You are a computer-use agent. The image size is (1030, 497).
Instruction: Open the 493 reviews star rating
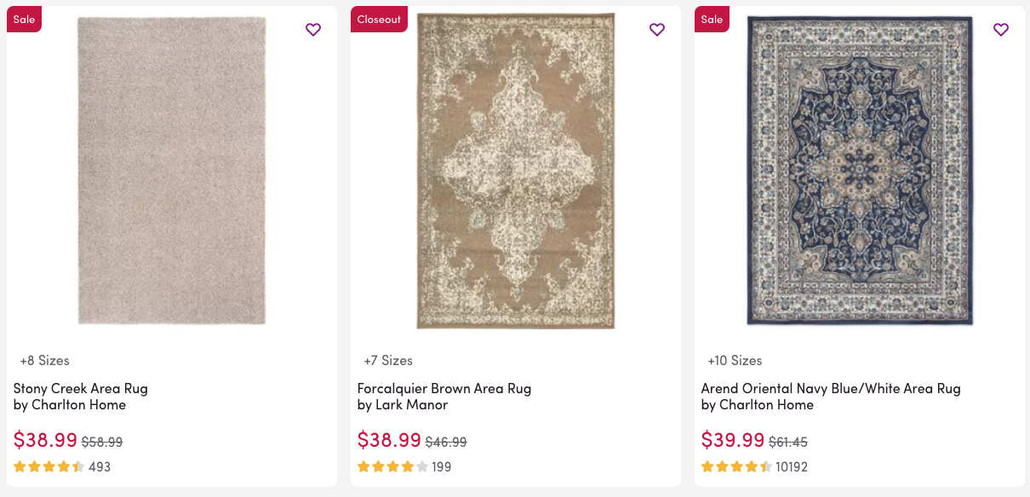click(x=61, y=466)
